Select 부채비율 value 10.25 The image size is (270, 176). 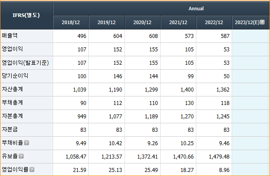tap(187, 143)
